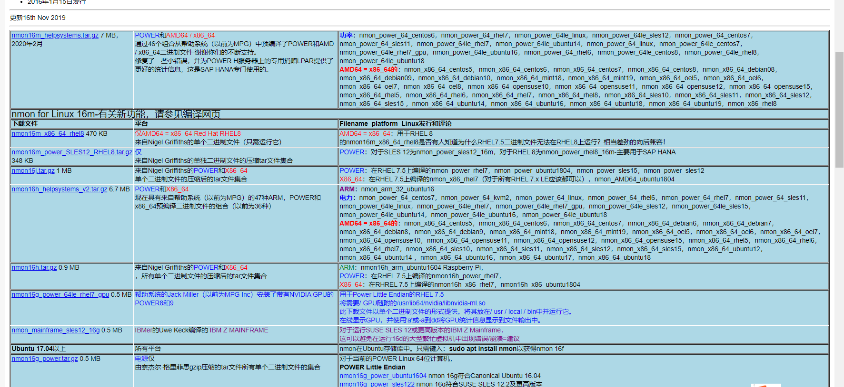Click '所有平台' cell text
844x387 pixels.
coord(148,349)
